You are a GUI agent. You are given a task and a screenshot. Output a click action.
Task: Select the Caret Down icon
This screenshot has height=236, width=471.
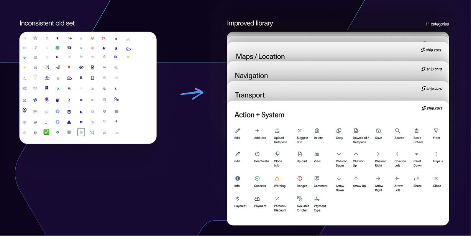click(417, 154)
